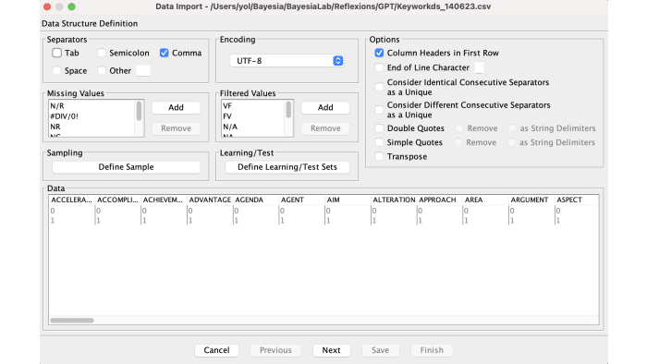
Task: Enable the Other separator checkbox
Action: coord(102,70)
